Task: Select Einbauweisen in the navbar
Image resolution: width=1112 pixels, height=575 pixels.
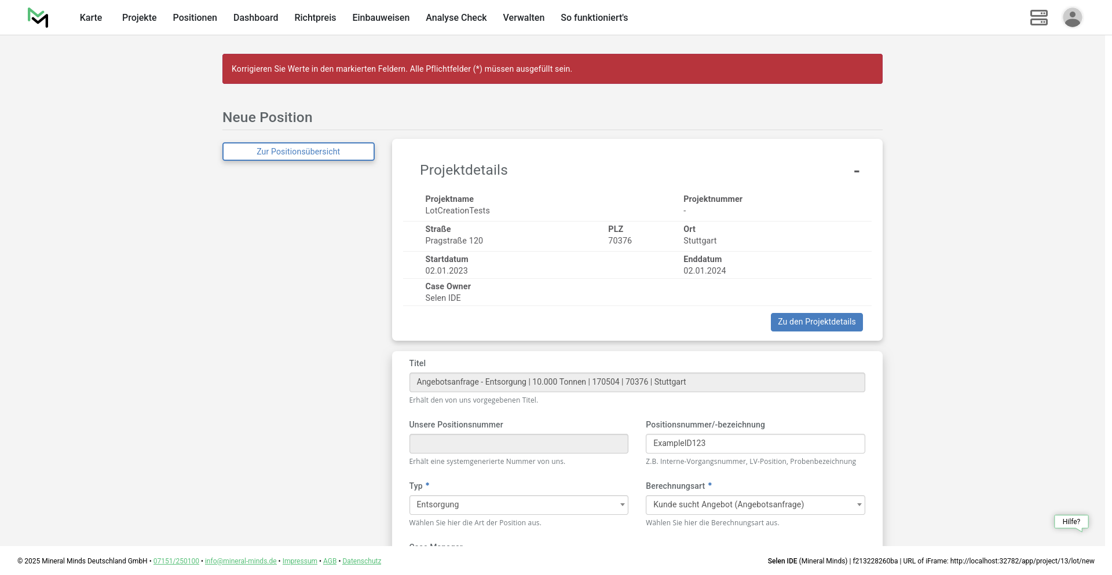Action: click(381, 18)
